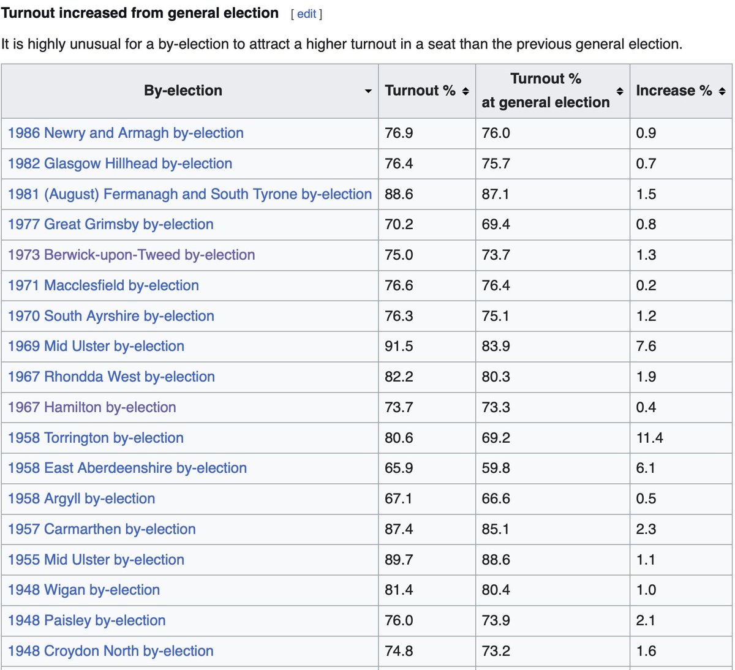Click the By-election column header text
Image resolution: width=735 pixels, height=670 pixels.
[x=183, y=91]
